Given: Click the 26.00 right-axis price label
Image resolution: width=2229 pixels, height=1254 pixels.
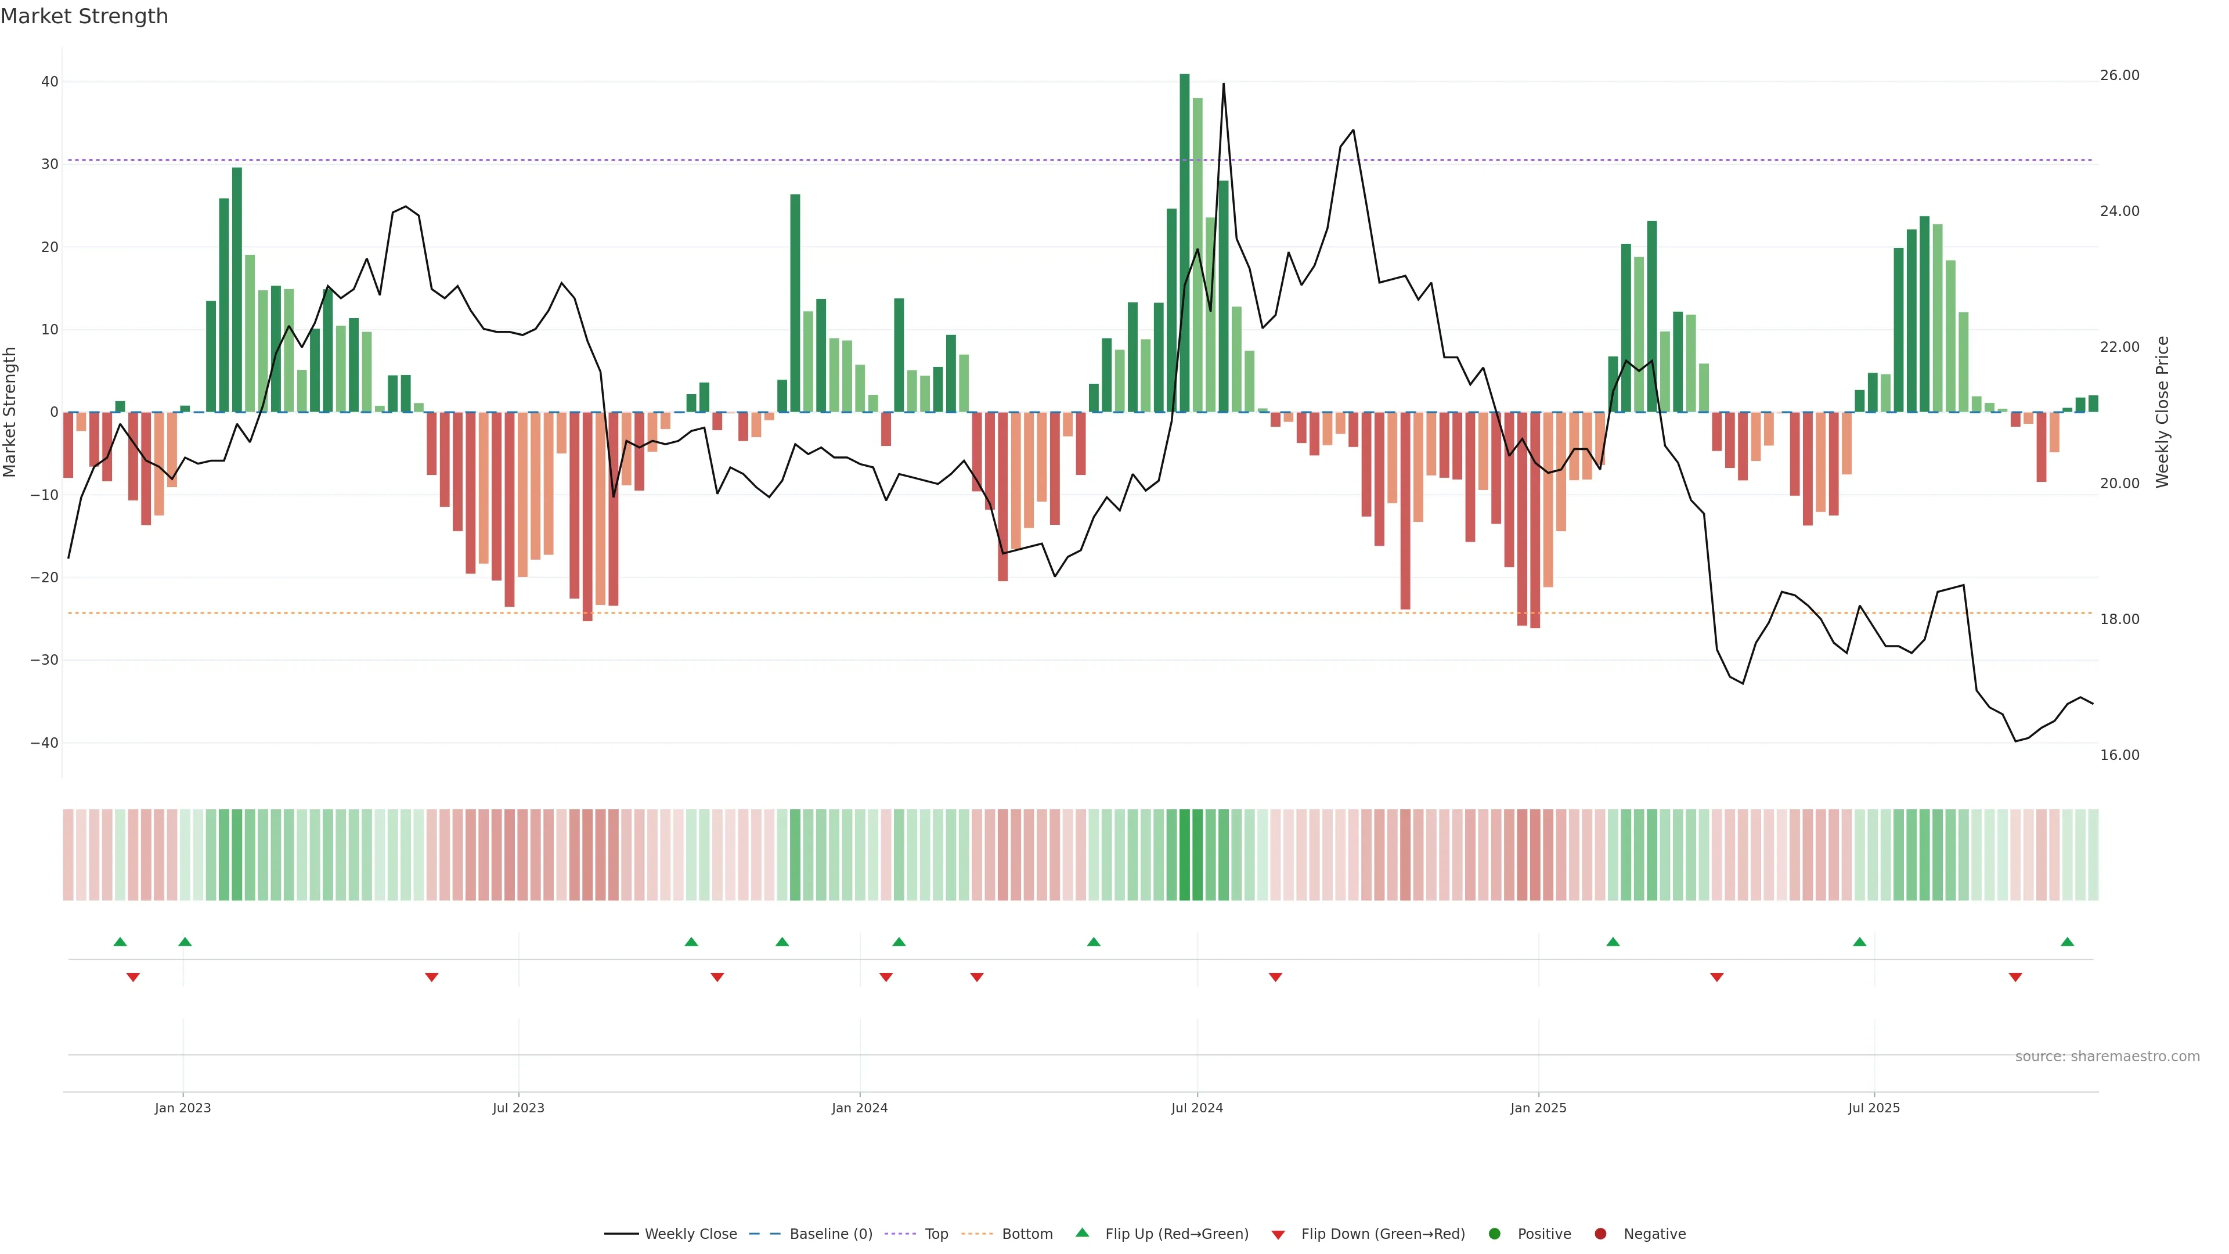Looking at the screenshot, I should [x=2119, y=75].
